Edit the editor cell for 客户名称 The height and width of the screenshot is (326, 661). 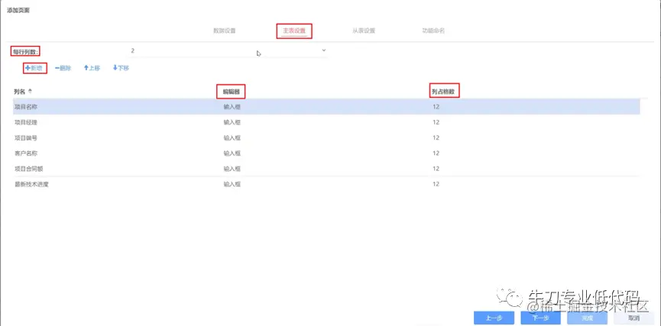pyautogui.click(x=232, y=153)
